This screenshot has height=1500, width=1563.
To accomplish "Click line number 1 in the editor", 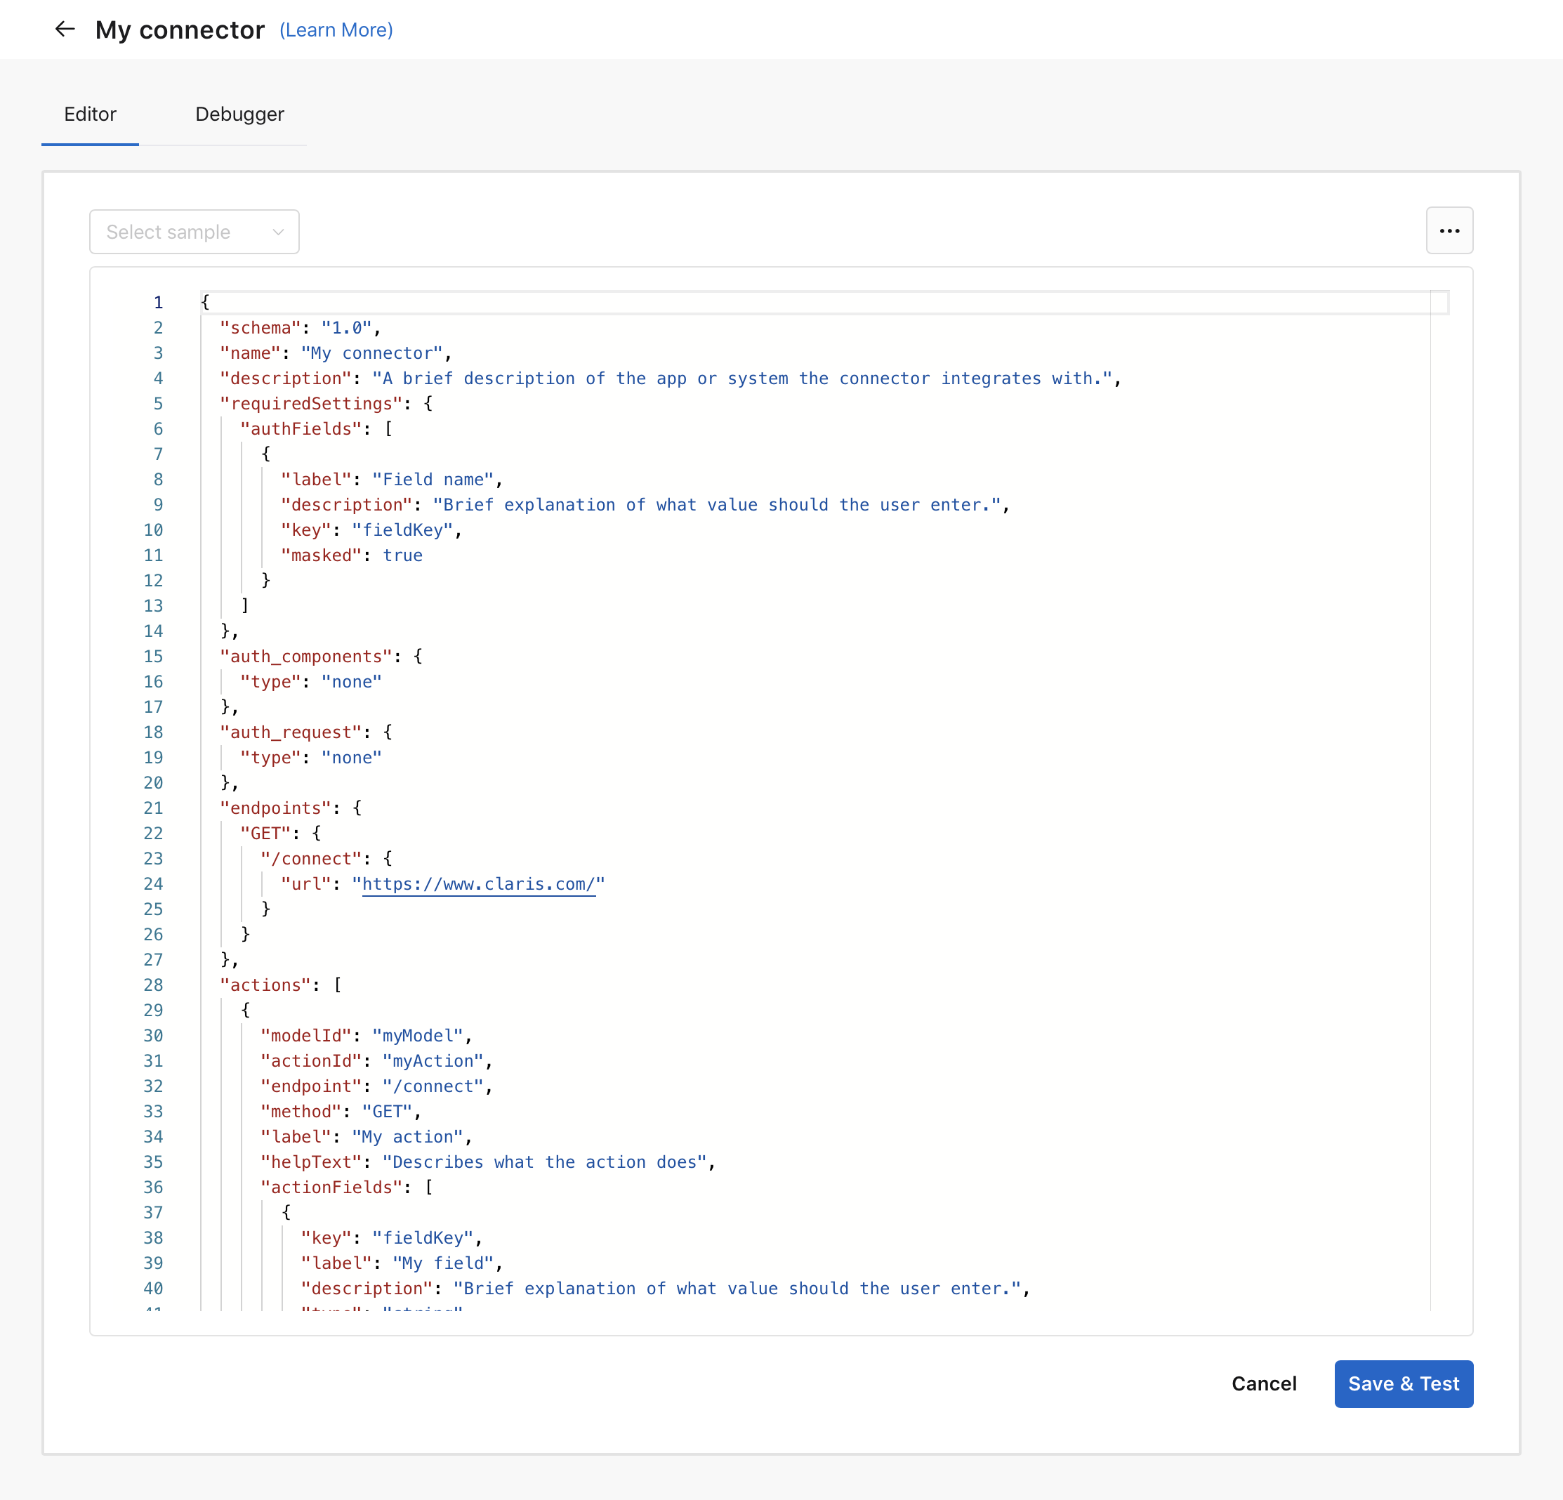I will (157, 302).
